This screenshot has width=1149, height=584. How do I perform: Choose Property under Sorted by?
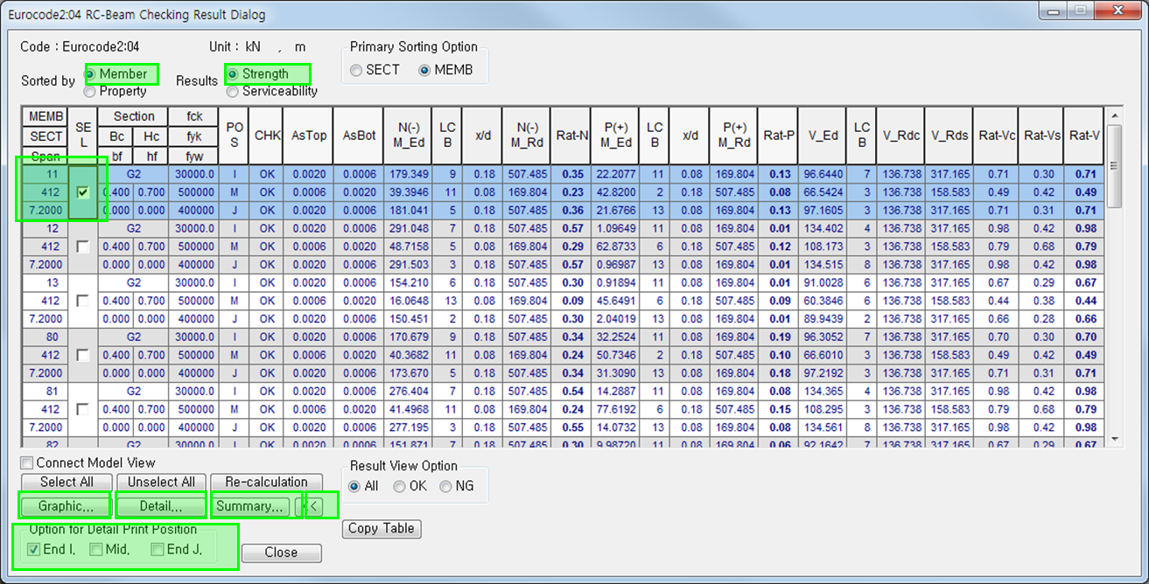(x=90, y=91)
